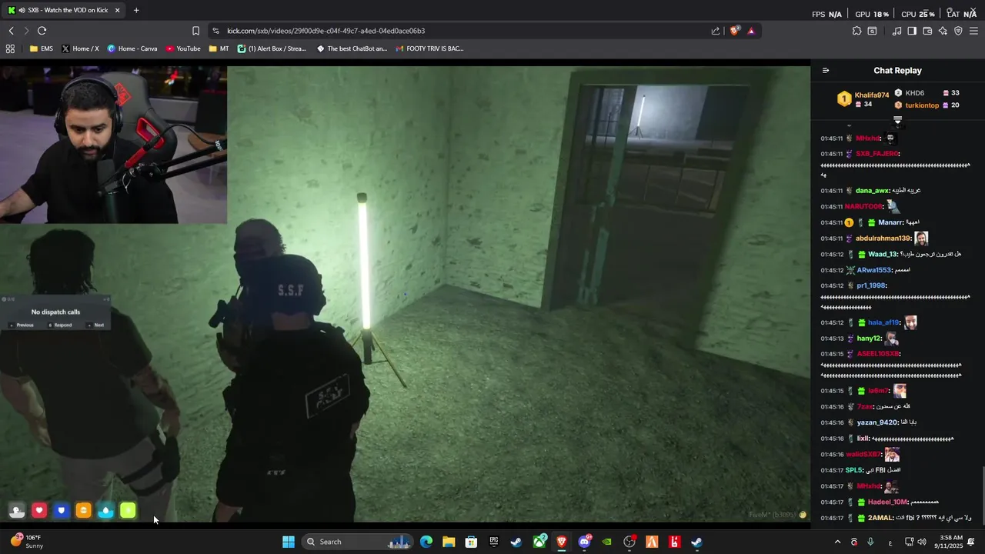Image resolution: width=985 pixels, height=554 pixels.
Task: Click the Respond dispatch button
Action: coord(61,325)
